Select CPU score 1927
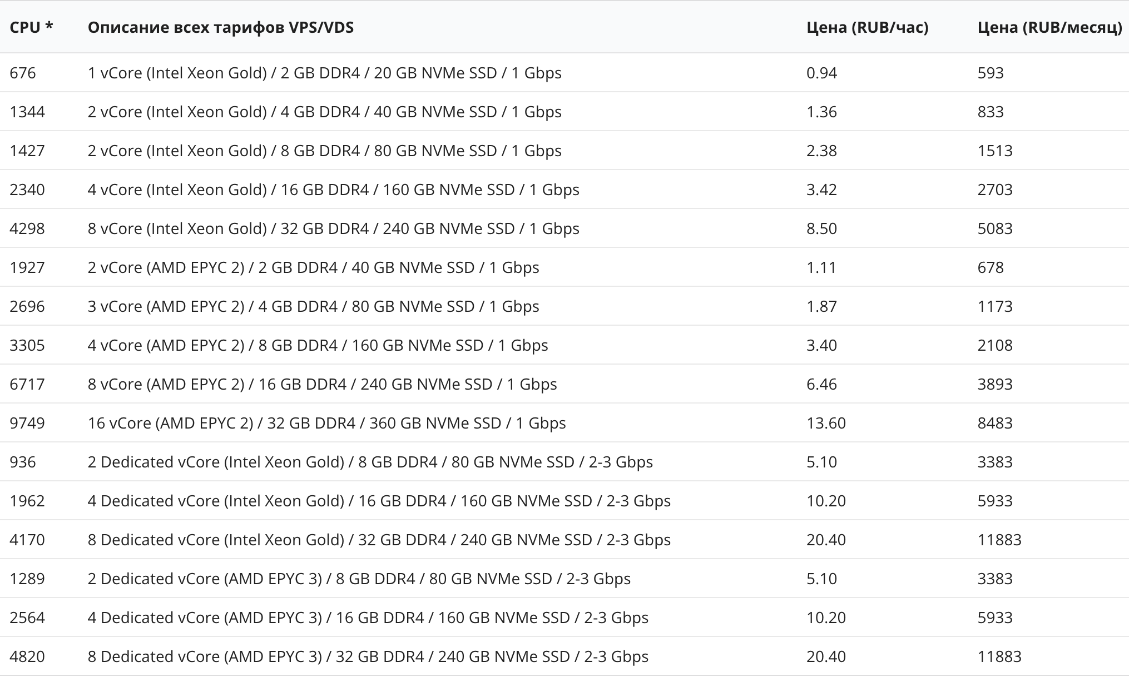 27,267
